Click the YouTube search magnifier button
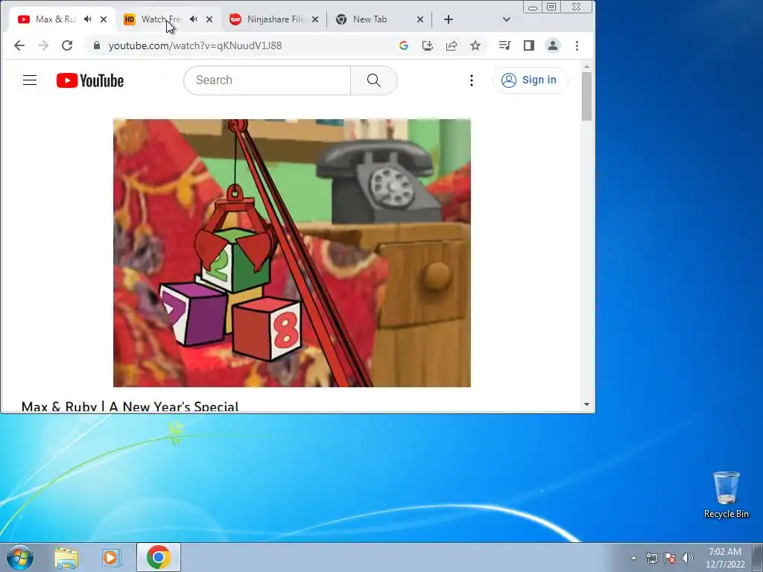Image resolution: width=763 pixels, height=572 pixels. [x=374, y=80]
